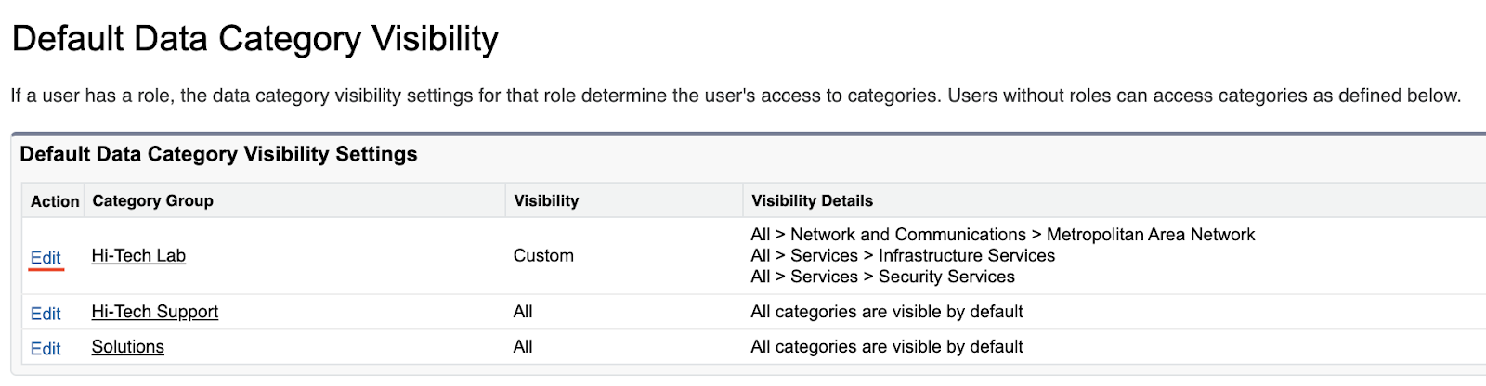The height and width of the screenshot is (386, 1486).
Task: Click the Infrastructure Services detail line
Action: click(x=903, y=256)
